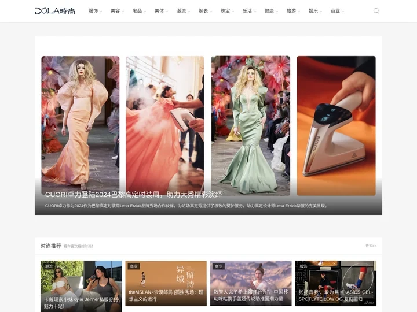Open theMSLAN×沙漠邮局 article card
Viewport: 417px width, 312px height.
[166, 283]
